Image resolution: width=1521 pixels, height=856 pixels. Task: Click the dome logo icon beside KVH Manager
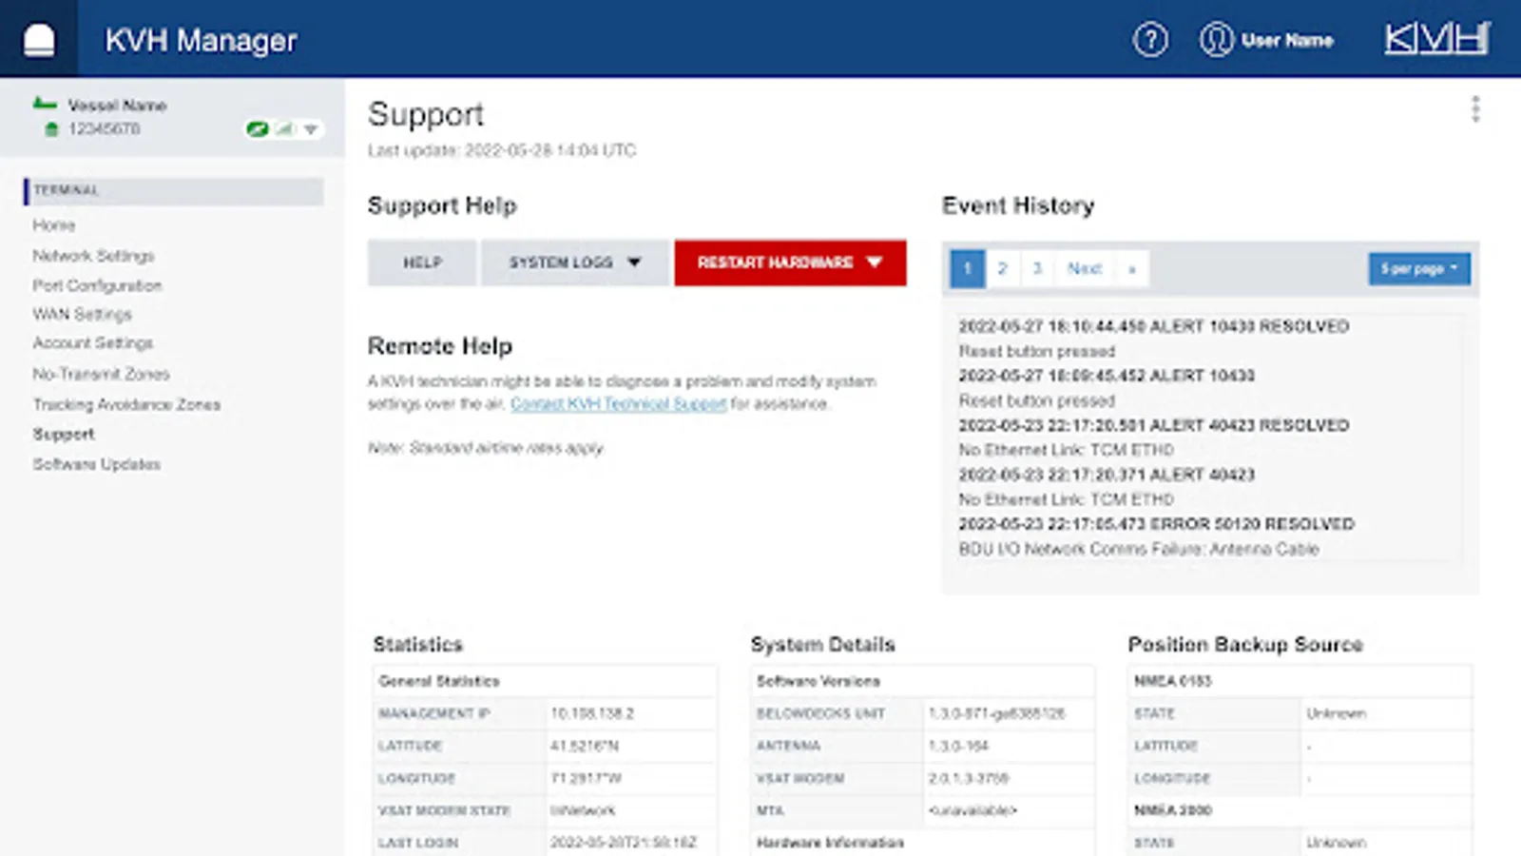pos(39,40)
